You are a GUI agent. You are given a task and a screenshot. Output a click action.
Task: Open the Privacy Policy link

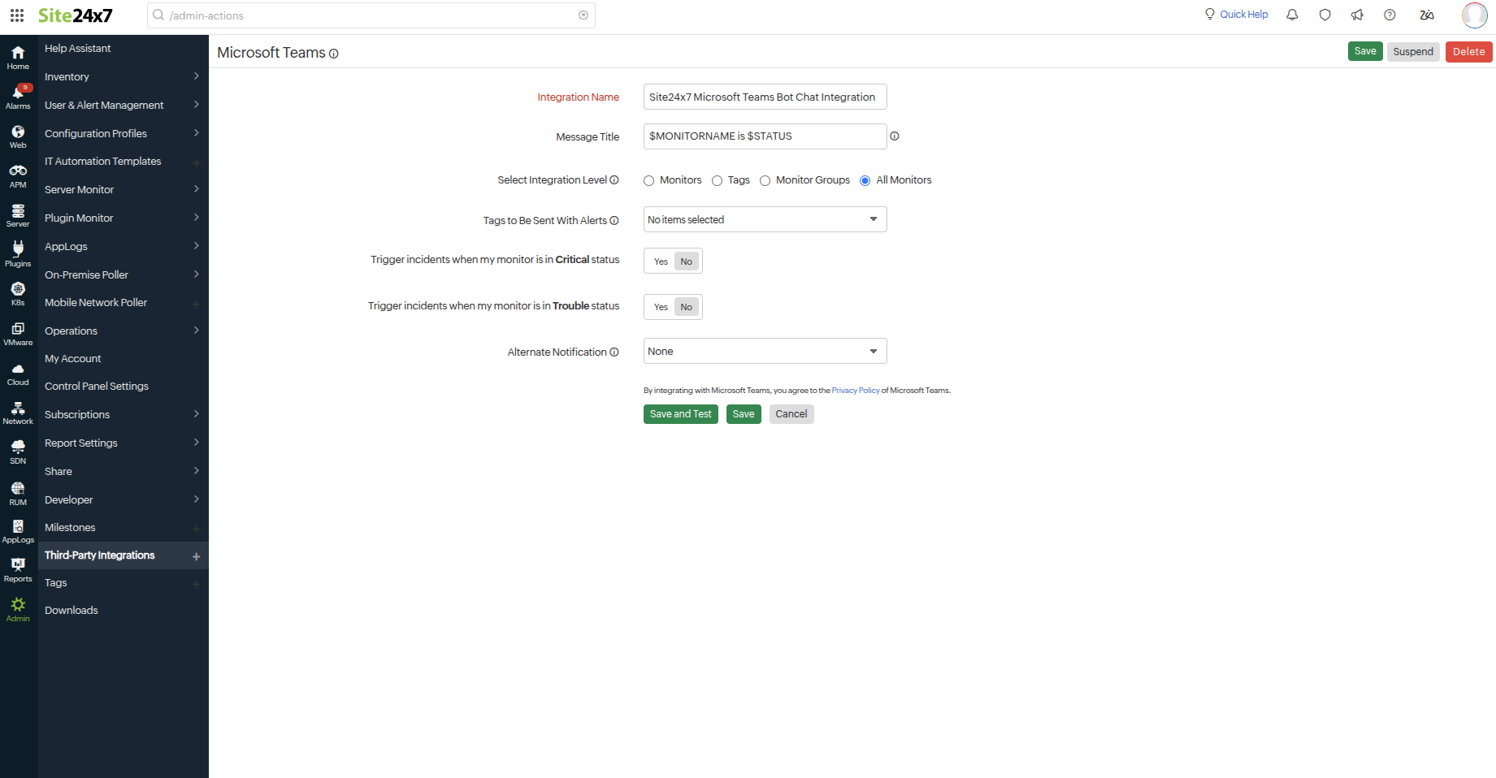(x=855, y=390)
